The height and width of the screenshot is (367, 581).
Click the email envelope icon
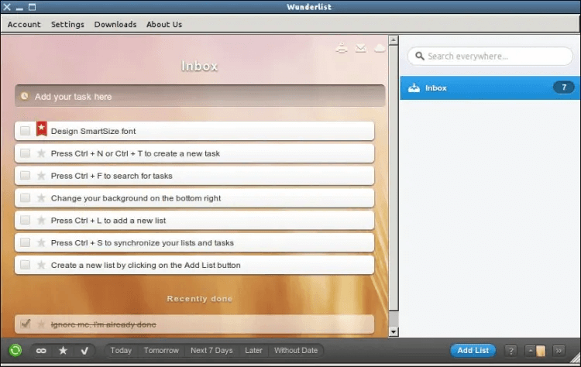(x=360, y=48)
